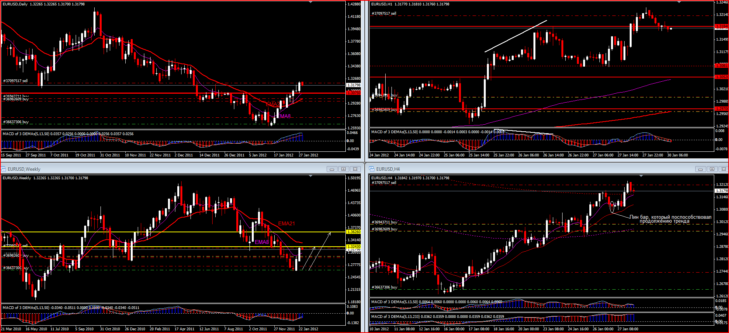Image resolution: width=729 pixels, height=333 pixels.
Task: Click the EURUSD,H1 symbol label in the chart
Action: (x=382, y=4)
